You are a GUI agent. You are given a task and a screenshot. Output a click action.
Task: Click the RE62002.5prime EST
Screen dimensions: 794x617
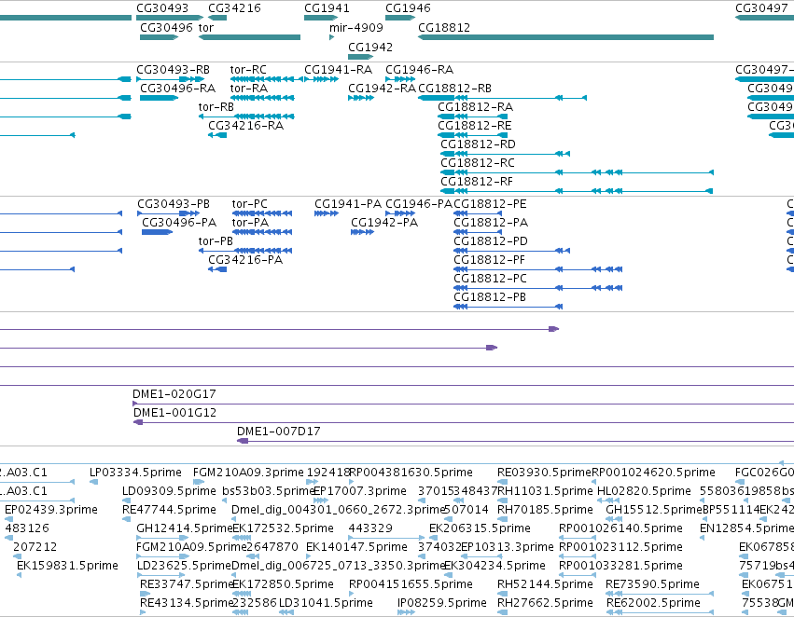(660, 613)
